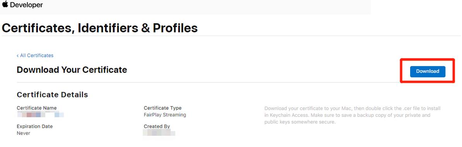462x147 pixels.
Task: Select the FairPlay Streaming text
Action: pyautogui.click(x=165, y=115)
